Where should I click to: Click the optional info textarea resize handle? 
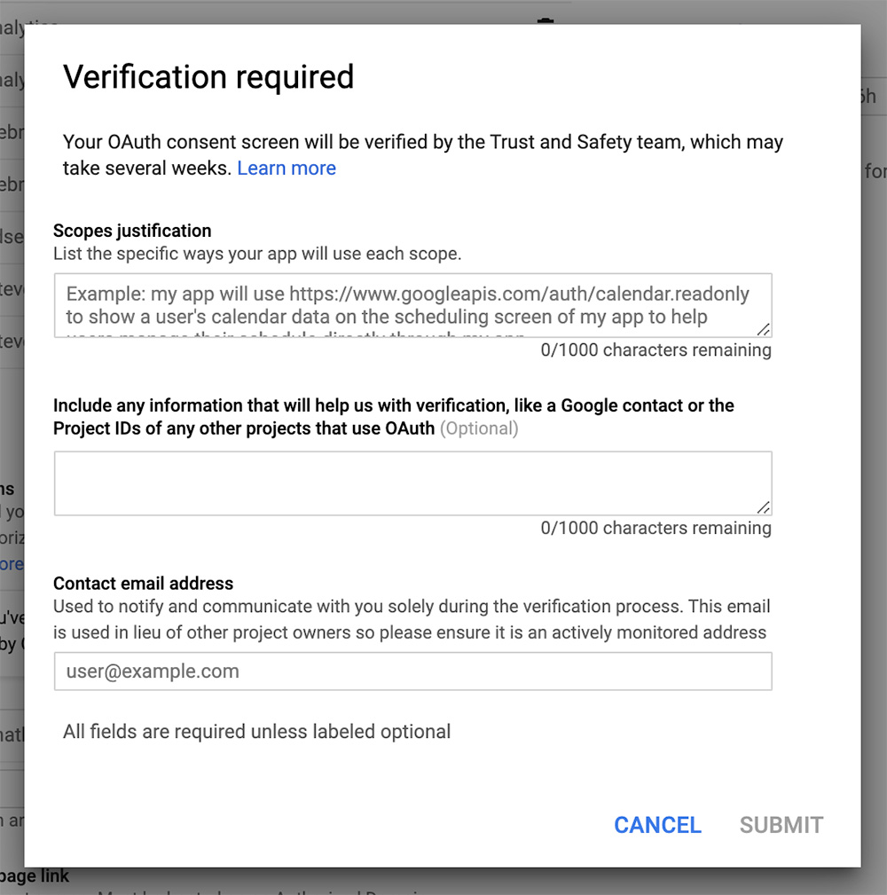click(x=764, y=507)
